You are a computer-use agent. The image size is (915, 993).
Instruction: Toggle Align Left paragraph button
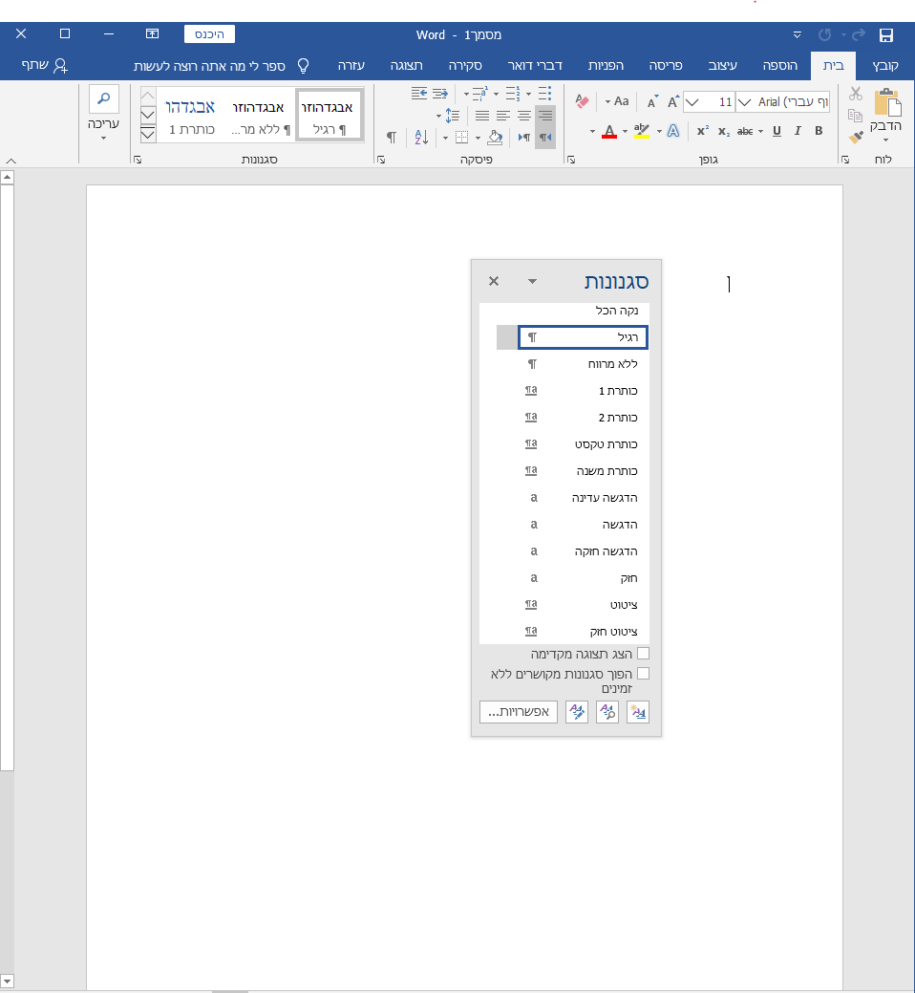503,116
